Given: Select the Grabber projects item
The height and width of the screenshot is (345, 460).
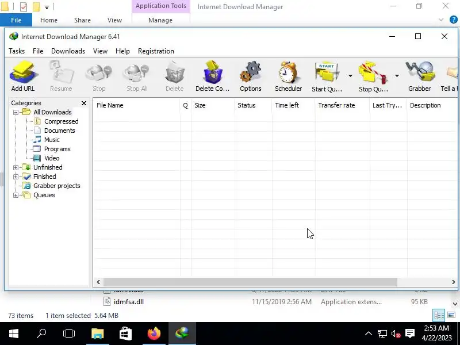Looking at the screenshot, I should [56, 186].
